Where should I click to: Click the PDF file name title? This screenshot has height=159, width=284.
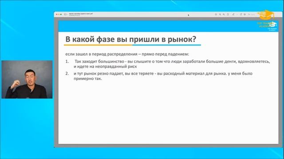click(x=81, y=14)
